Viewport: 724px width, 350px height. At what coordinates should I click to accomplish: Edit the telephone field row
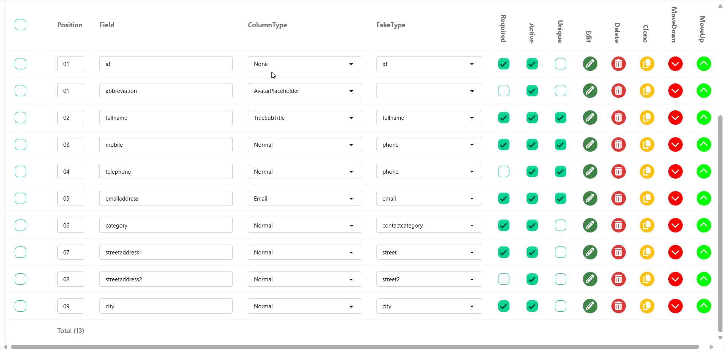pyautogui.click(x=590, y=171)
